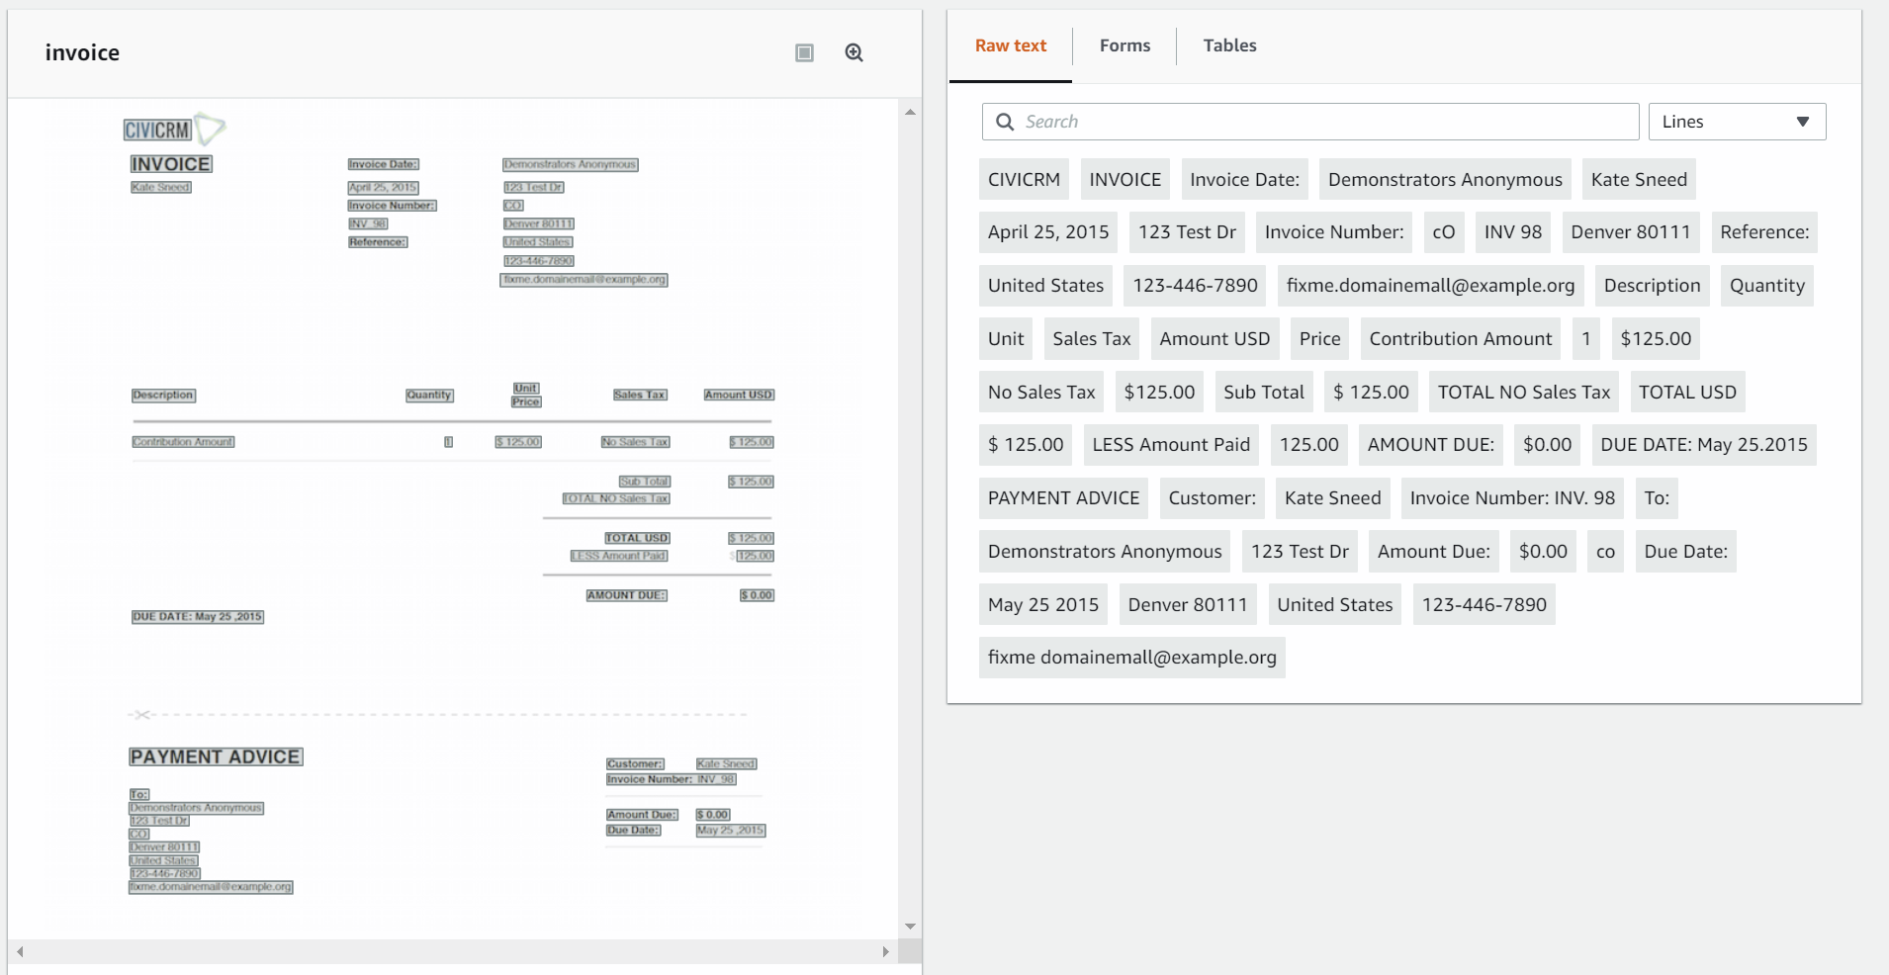The height and width of the screenshot is (975, 1889).
Task: Open the Tables tab
Action: click(x=1229, y=45)
